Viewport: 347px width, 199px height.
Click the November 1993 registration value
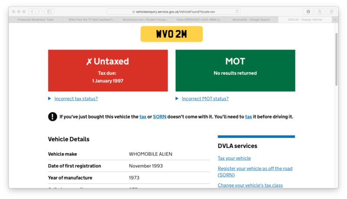click(146, 166)
